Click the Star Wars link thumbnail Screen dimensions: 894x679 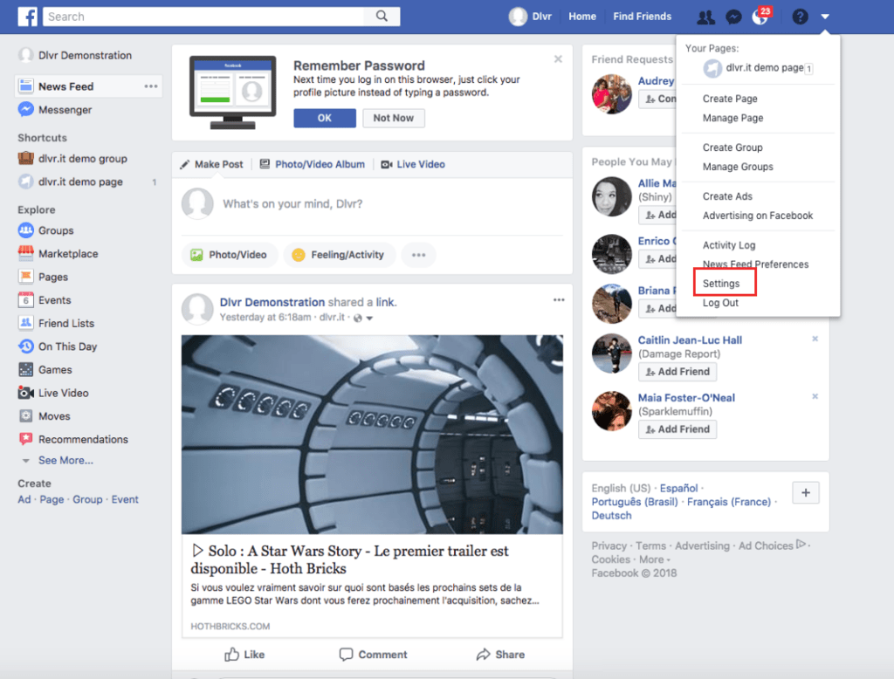point(372,435)
